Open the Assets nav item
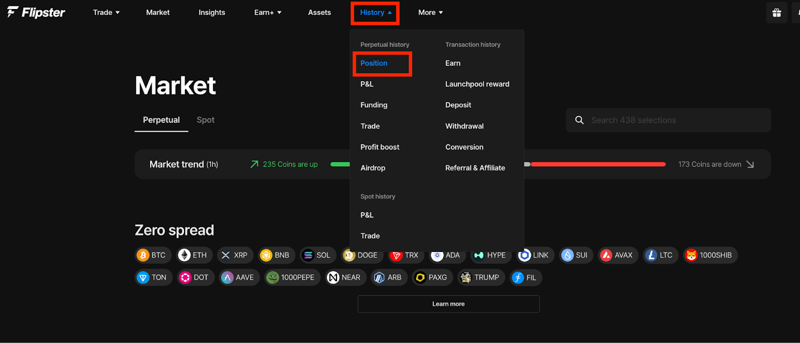800x343 pixels. pos(319,12)
